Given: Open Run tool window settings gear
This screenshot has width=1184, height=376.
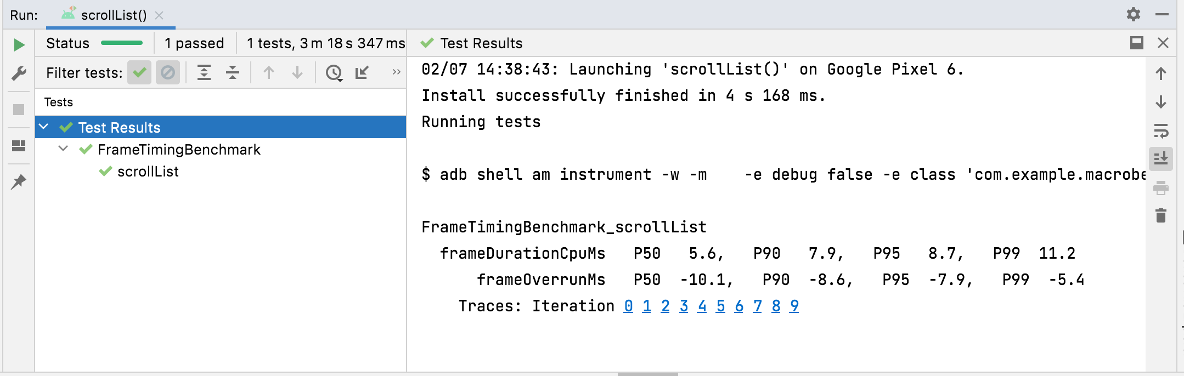Looking at the screenshot, I should click(x=1133, y=15).
